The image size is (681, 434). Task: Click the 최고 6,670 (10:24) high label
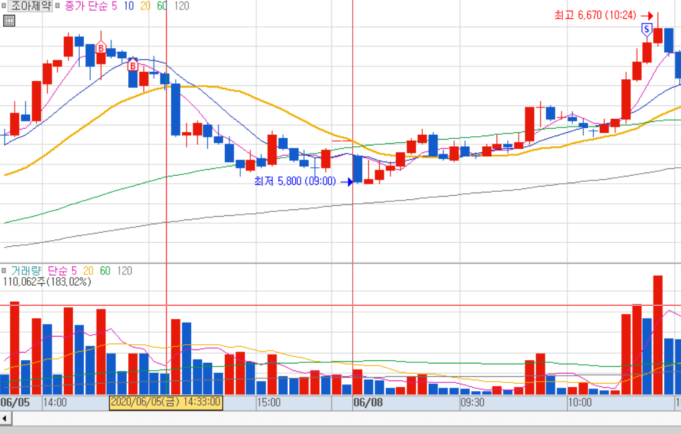coord(595,15)
